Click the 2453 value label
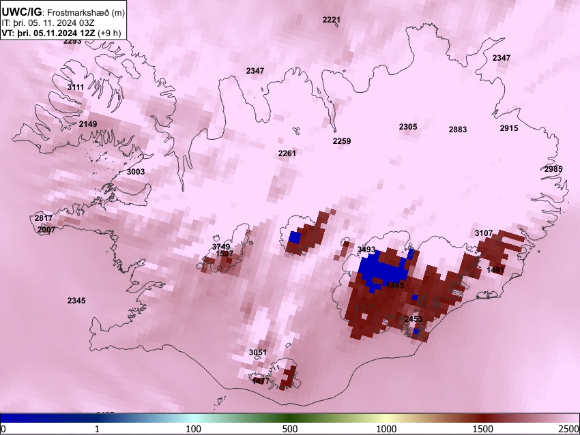The height and width of the screenshot is (435, 580). pos(414,319)
